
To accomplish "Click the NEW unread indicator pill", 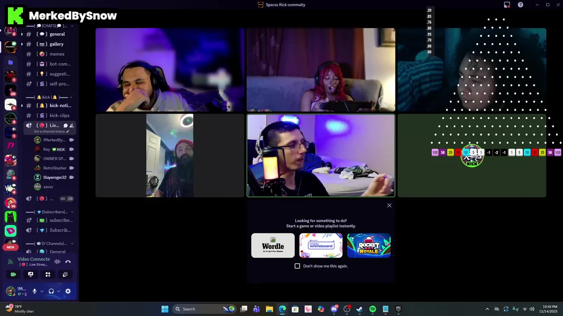I will [11, 247].
